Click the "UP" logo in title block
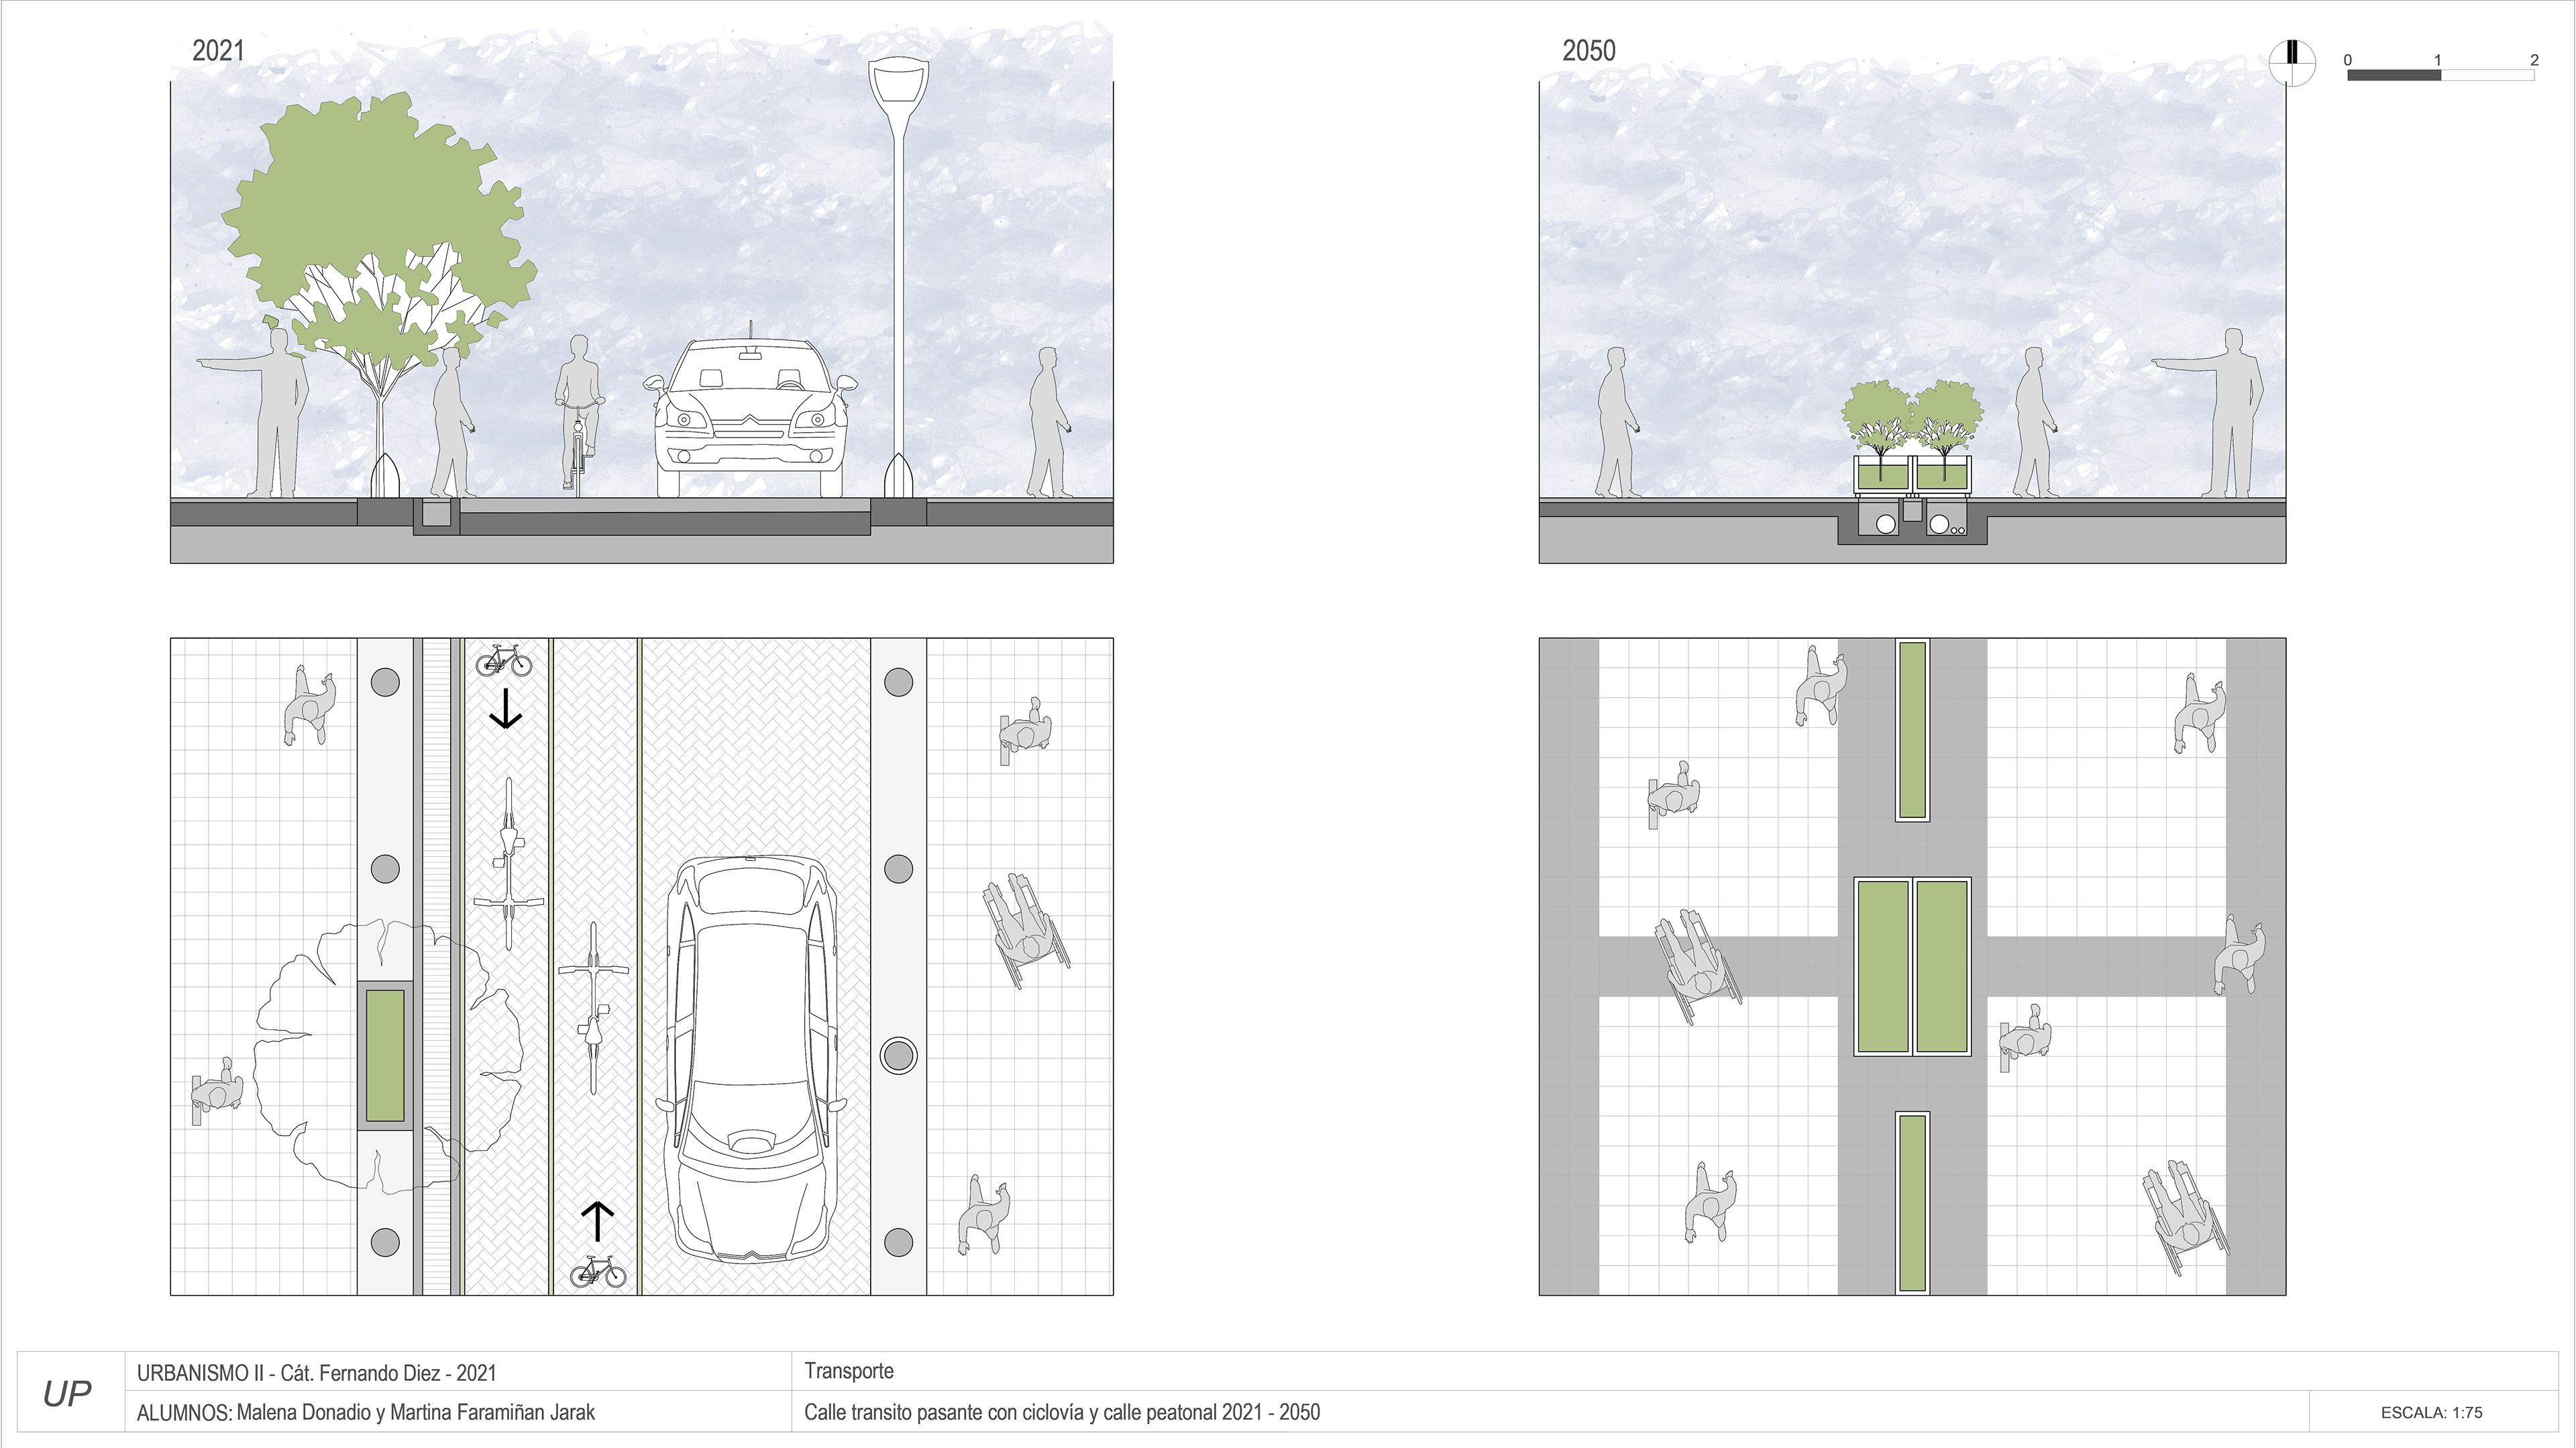Viewport: 2576px width, 1448px height. [x=67, y=1394]
